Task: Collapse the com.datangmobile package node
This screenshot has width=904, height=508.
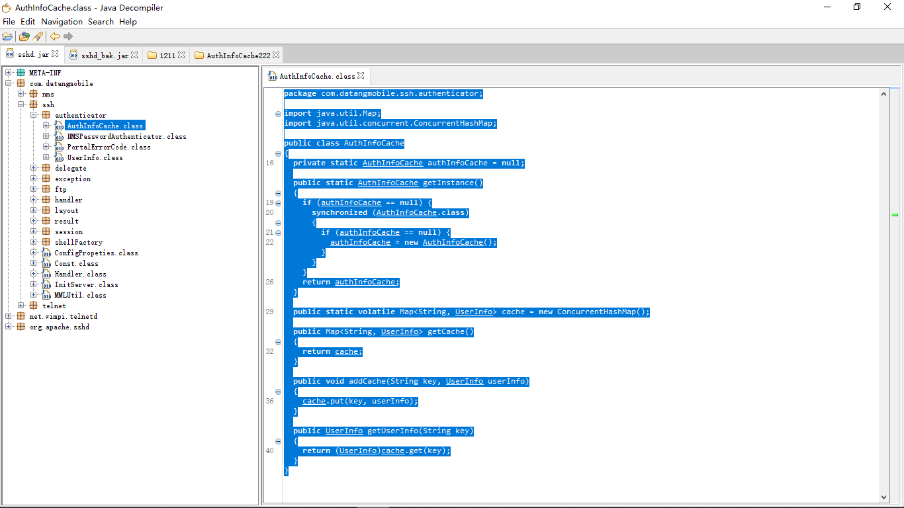Action: pos(9,83)
